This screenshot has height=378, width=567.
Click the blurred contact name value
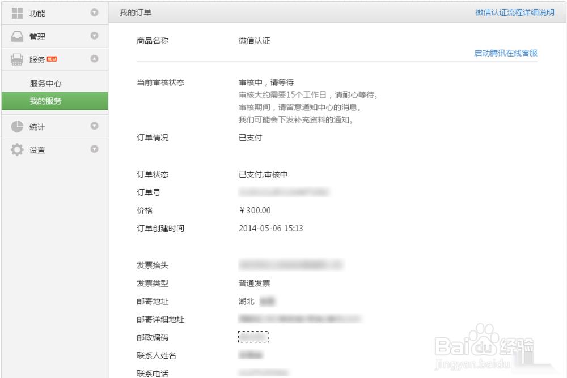(x=251, y=355)
